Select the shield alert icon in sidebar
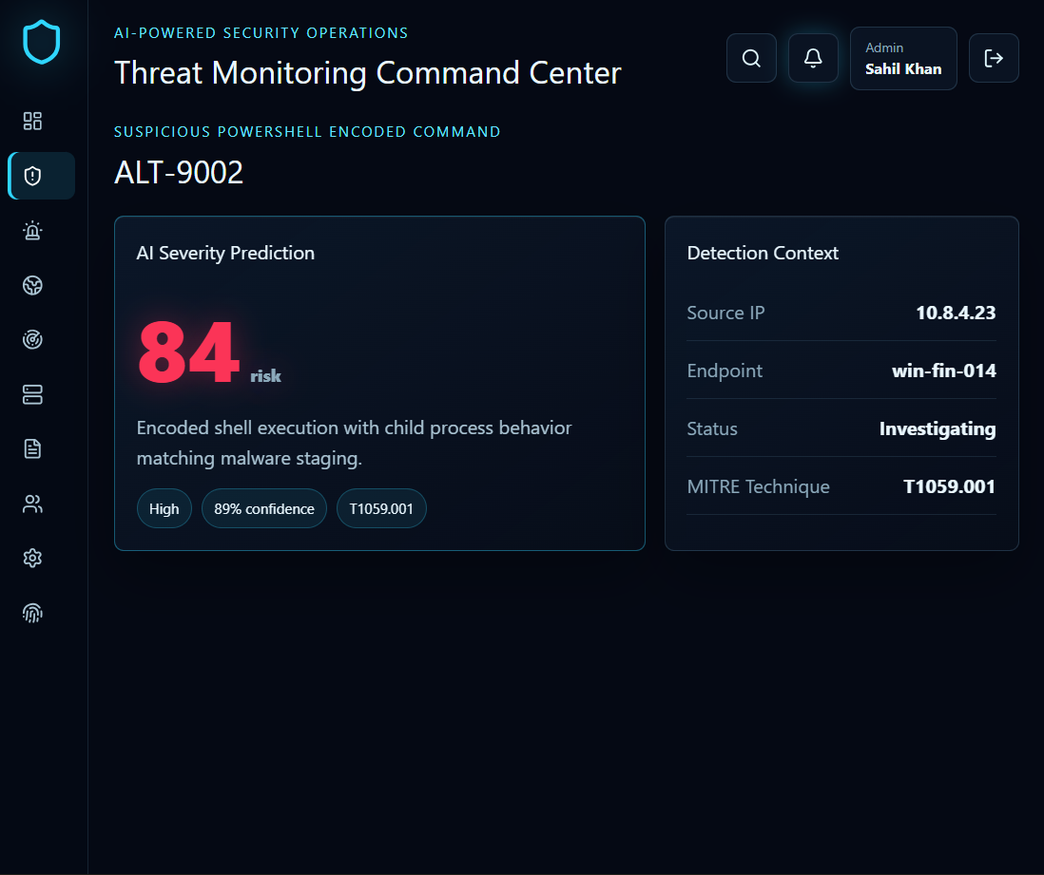The image size is (1044, 875). tap(41, 176)
